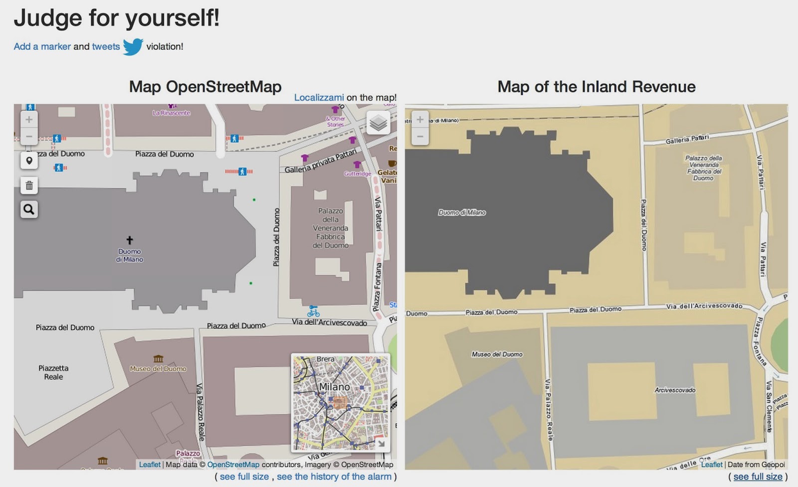Click the OpenStreetMap contributors attribution link
The width and height of the screenshot is (798, 487).
click(233, 465)
